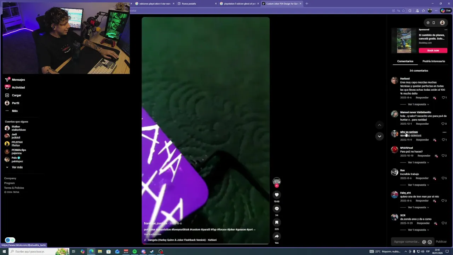Screen dimensions: 453x255
Task: Open more options on why so serious comment
Action: click(445, 132)
